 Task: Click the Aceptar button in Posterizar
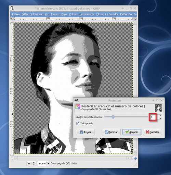click(132, 132)
